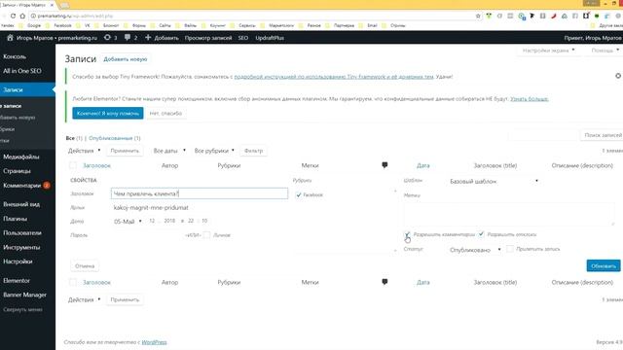Reload the page with the refresh icon

pyautogui.click(x=13, y=16)
